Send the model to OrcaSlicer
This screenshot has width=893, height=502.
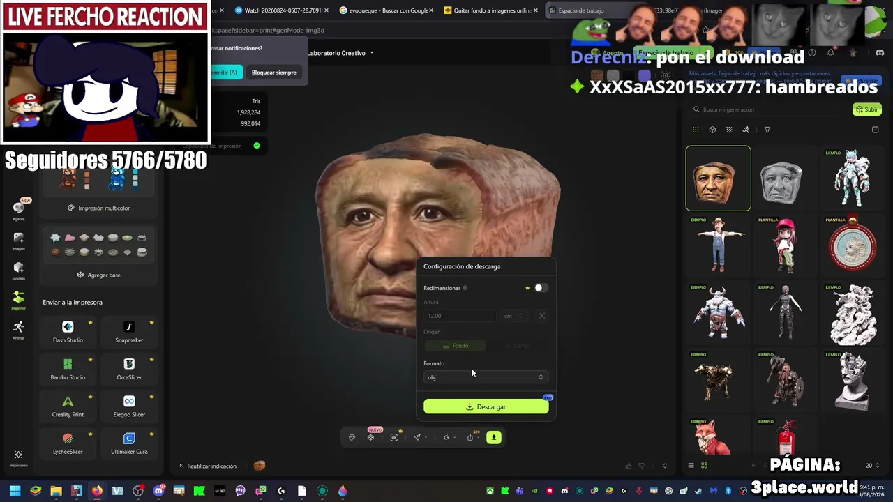click(129, 369)
